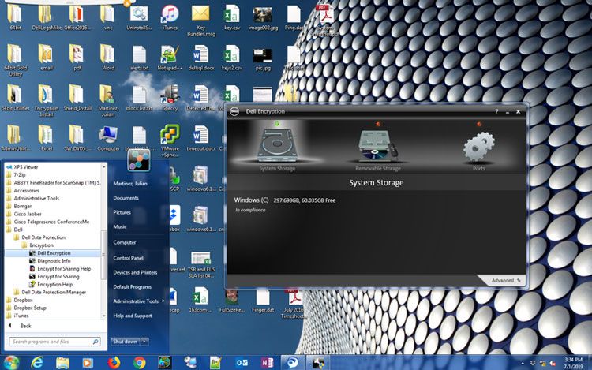Select the Speccy desktop icon
Viewport: 592px width, 370px height.
click(x=170, y=98)
